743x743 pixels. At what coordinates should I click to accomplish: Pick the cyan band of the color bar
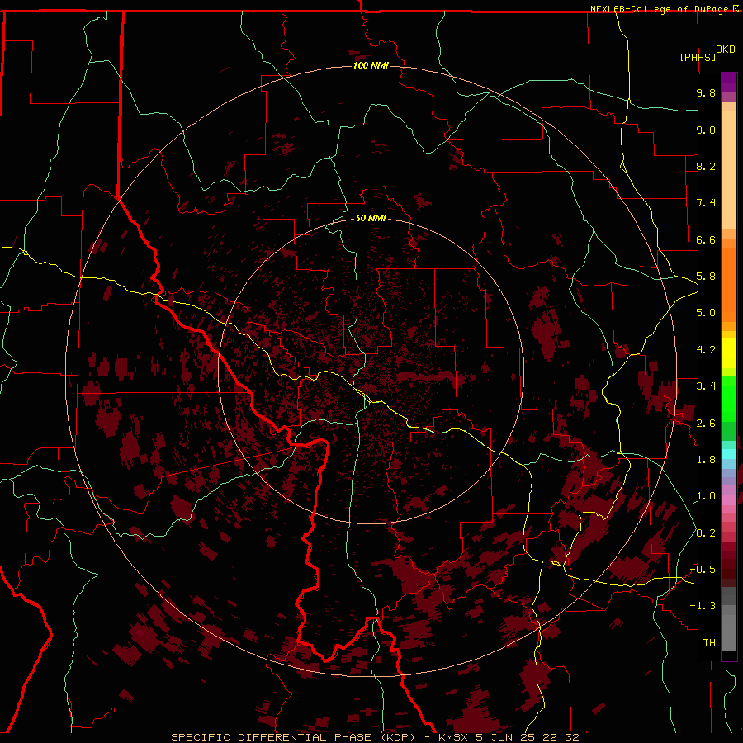729,454
